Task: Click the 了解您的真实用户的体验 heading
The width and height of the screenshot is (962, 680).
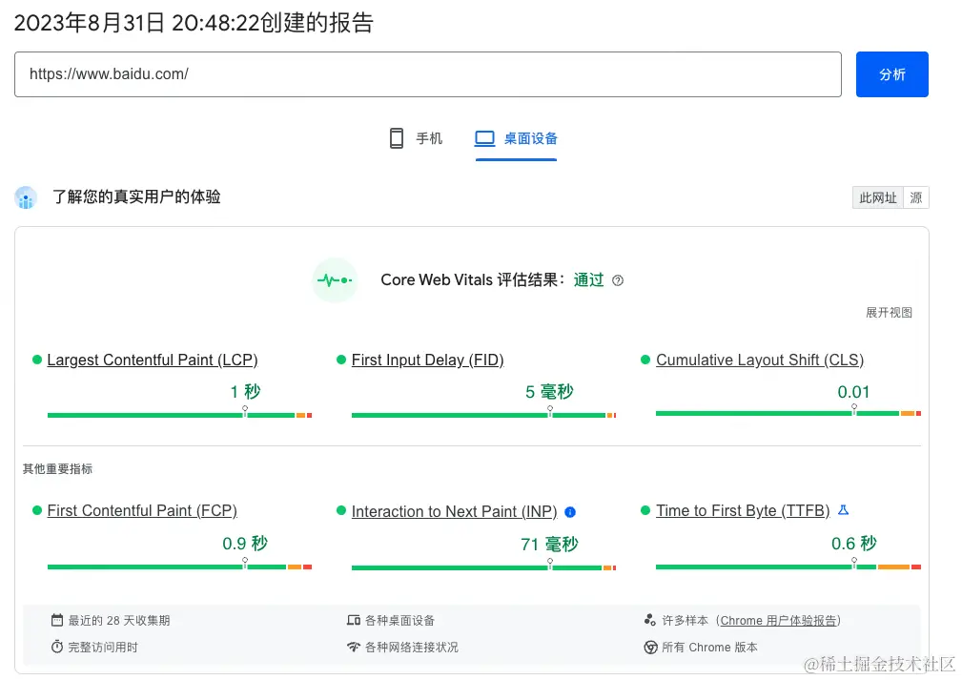Action: 136,197
